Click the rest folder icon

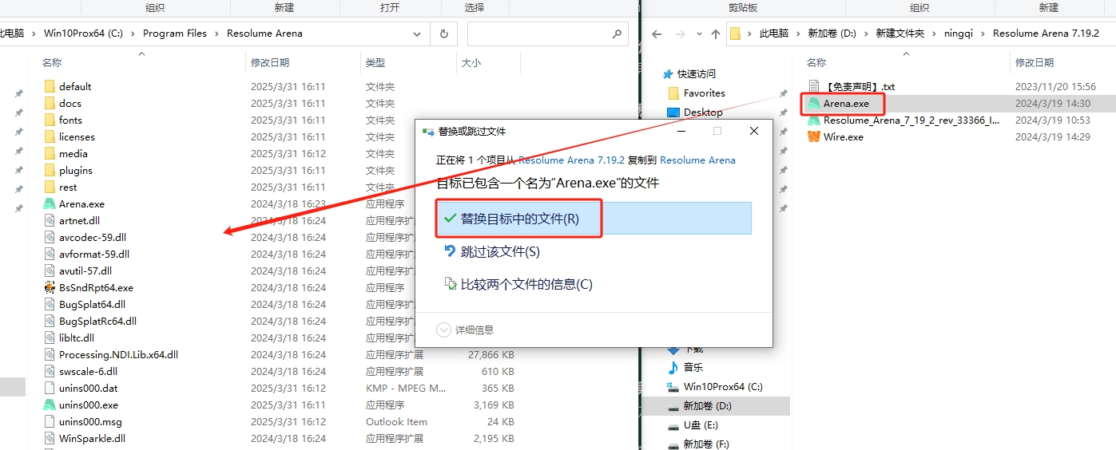click(49, 187)
